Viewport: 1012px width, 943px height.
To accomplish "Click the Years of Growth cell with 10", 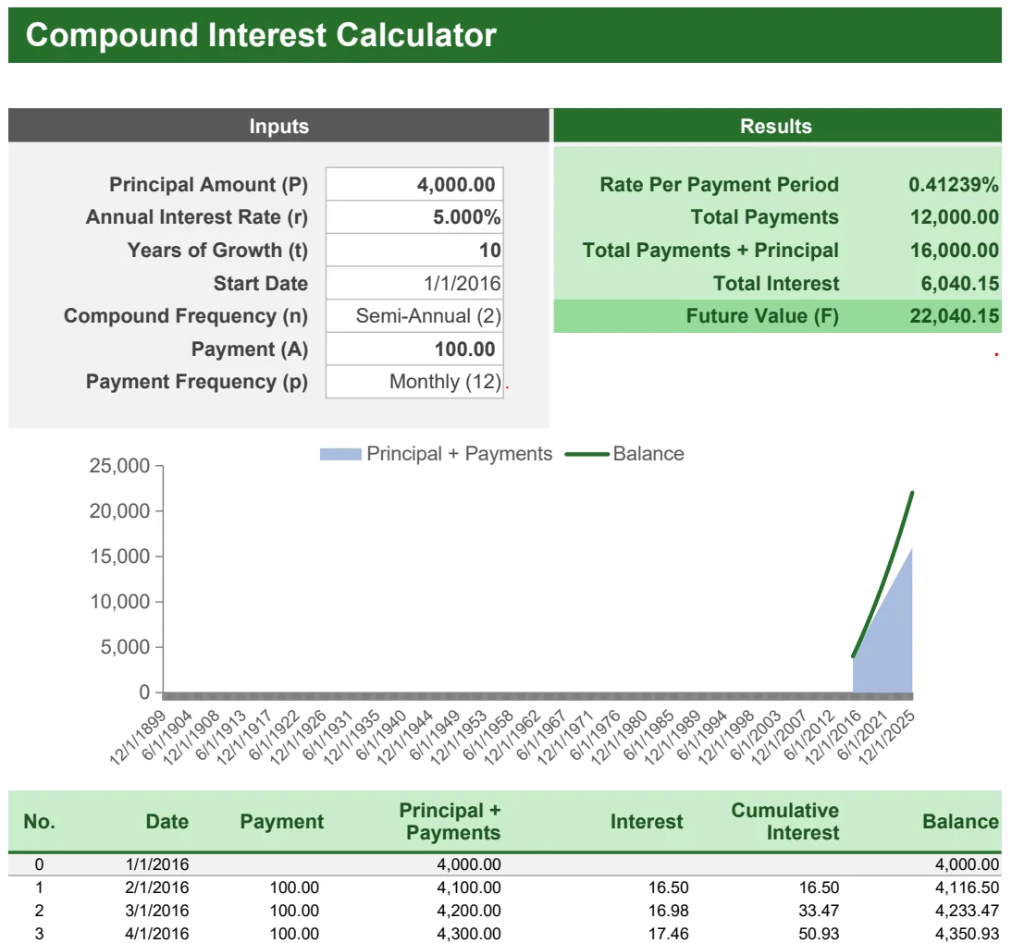I will 414,251.
